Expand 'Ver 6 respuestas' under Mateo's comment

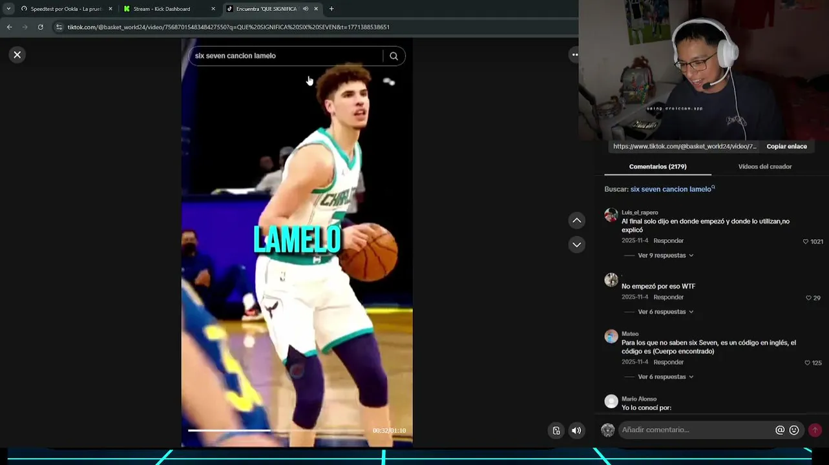point(666,377)
